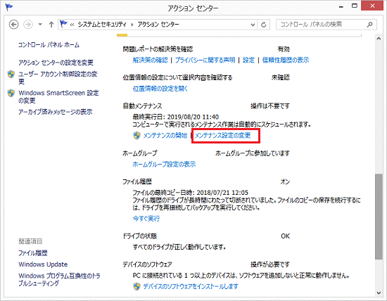The width and height of the screenshot is (387, 301).
Task: Open Windows プログラム互換性のトラブルシューティング
Action: point(59,279)
